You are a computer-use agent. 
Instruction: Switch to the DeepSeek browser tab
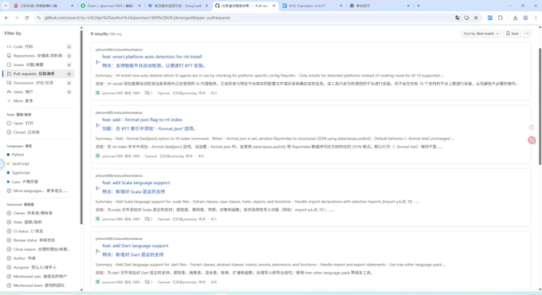178,6
